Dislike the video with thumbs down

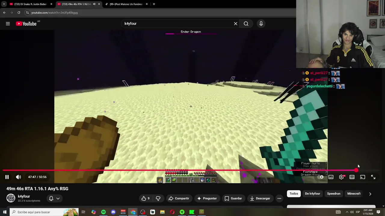point(158,198)
